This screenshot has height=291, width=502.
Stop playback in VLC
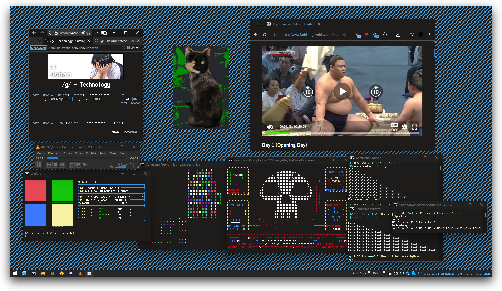pos(55,165)
